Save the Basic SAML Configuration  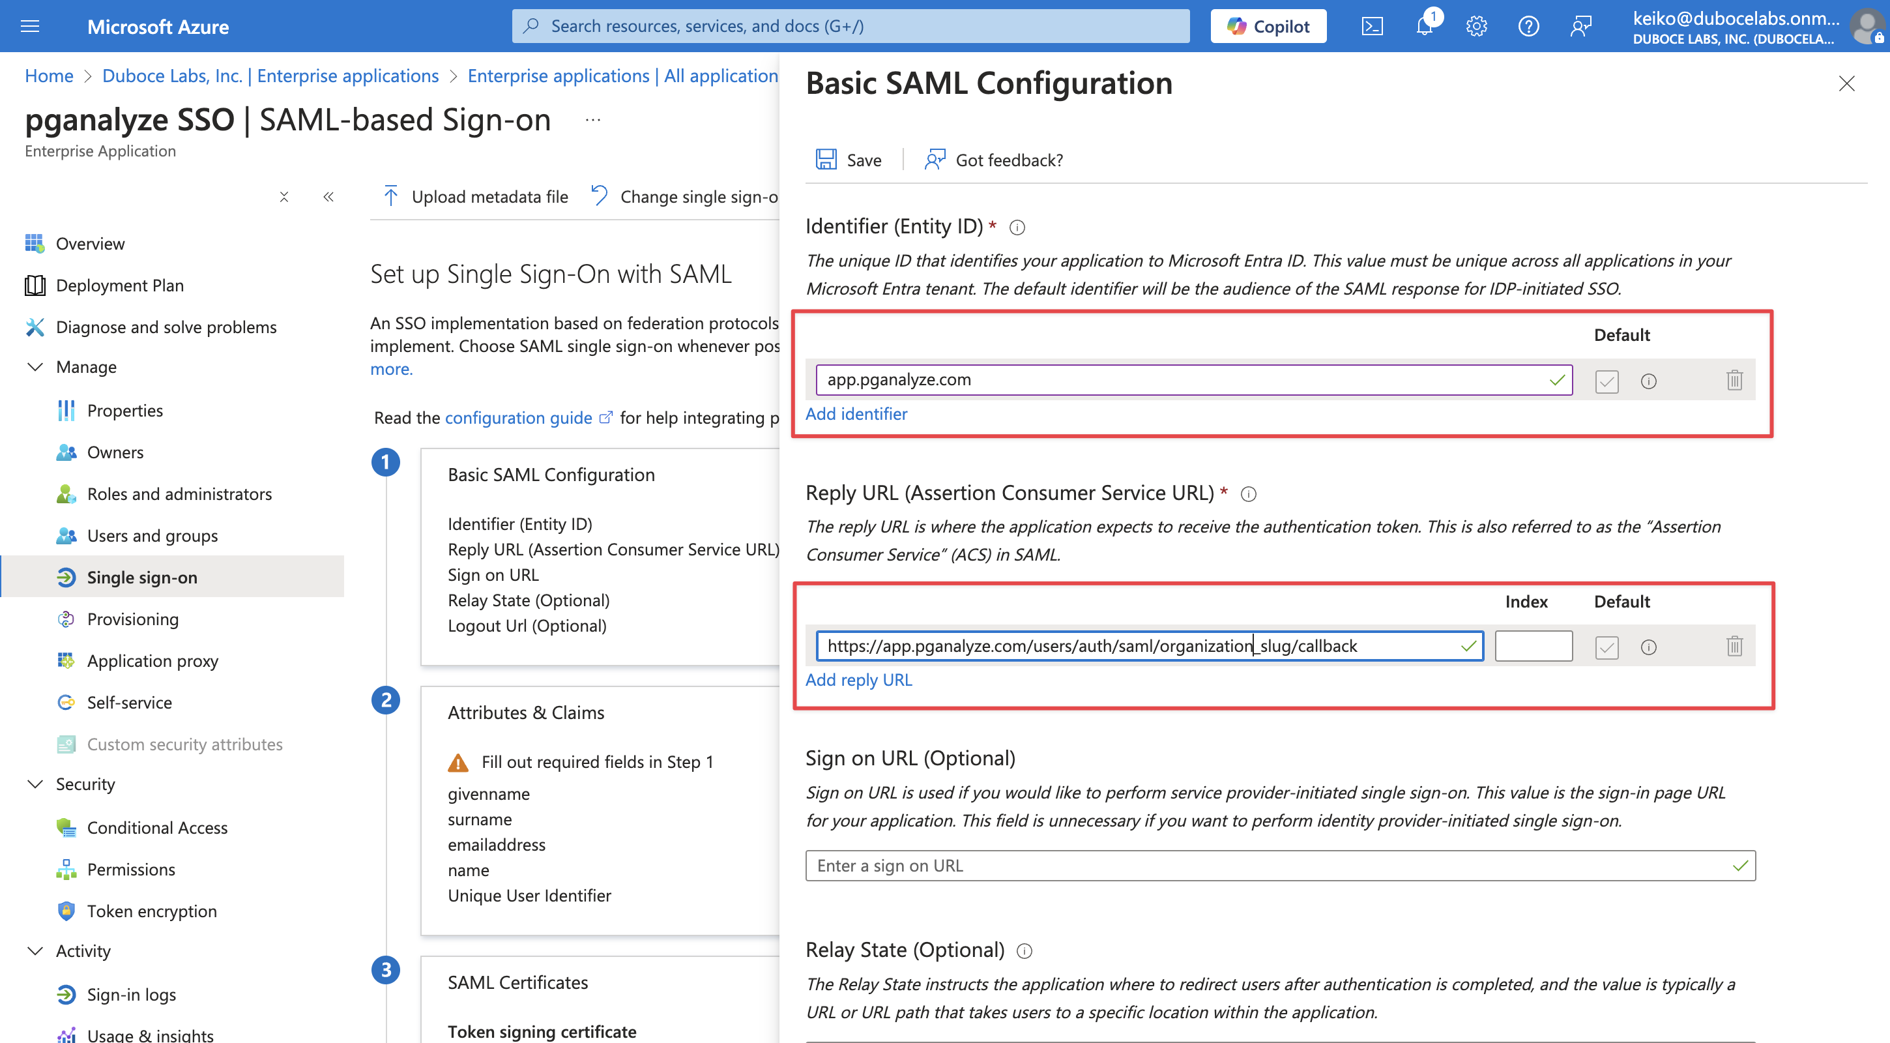[x=848, y=160]
